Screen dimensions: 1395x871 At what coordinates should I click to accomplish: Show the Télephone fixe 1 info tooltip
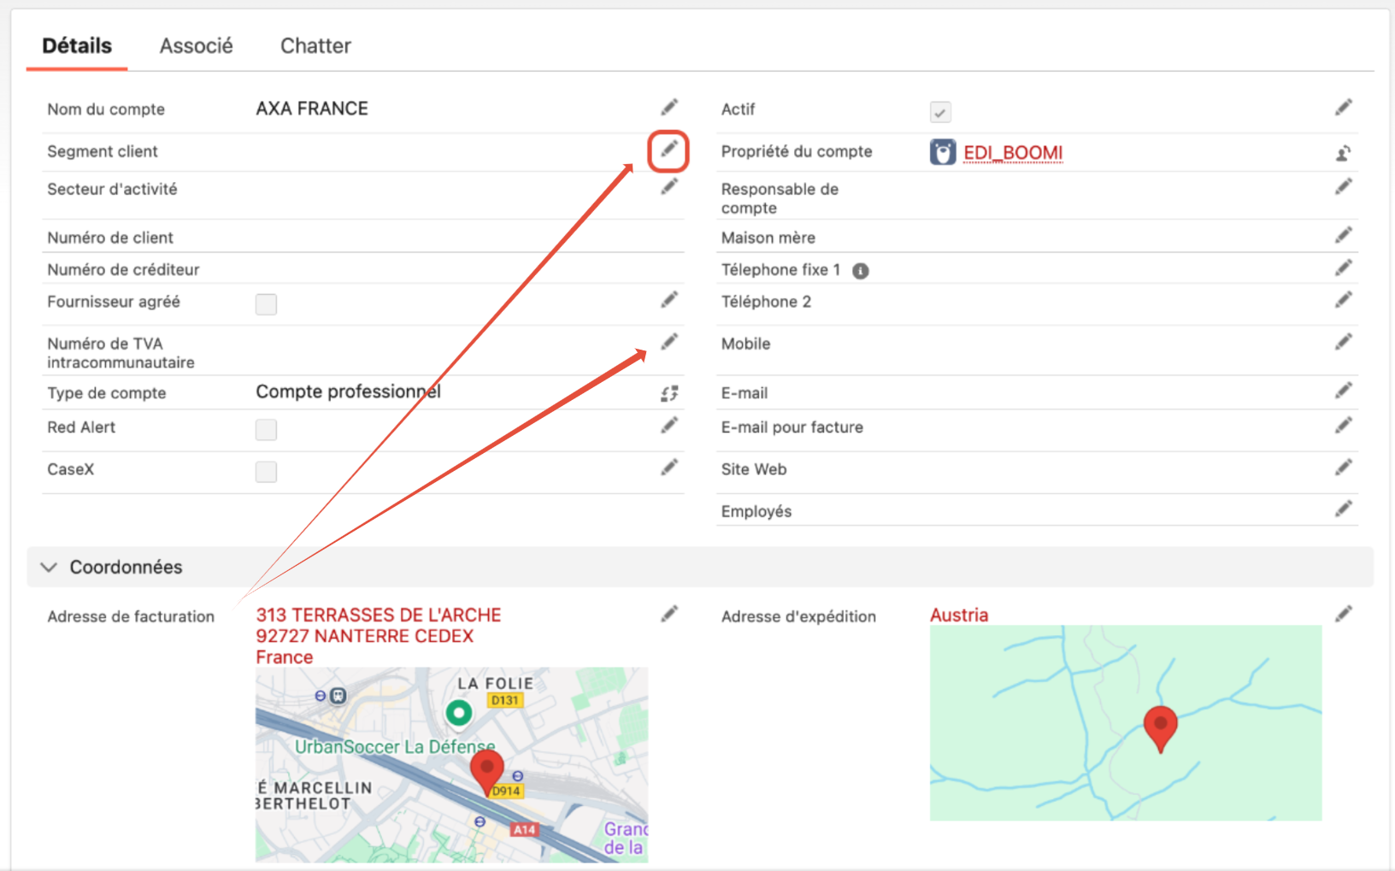click(861, 271)
